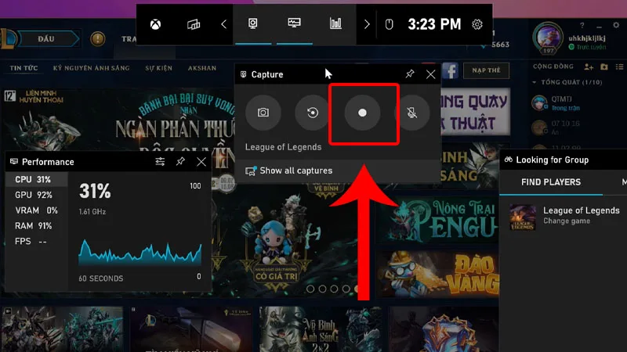The height and width of the screenshot is (352, 627).
Task: Click the League of Legends game thumbnail
Action: tap(523, 217)
